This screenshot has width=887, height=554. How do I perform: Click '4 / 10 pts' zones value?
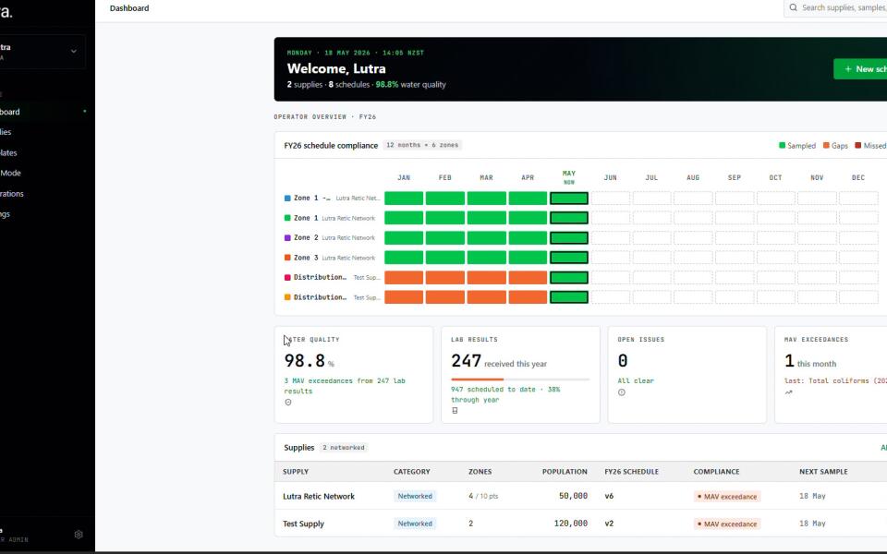[483, 496]
